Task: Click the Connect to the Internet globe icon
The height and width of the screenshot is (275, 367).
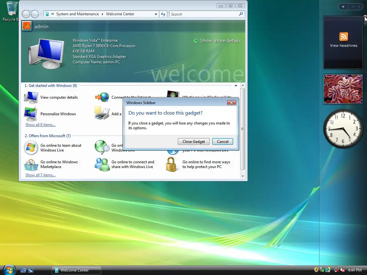Action: (102, 97)
